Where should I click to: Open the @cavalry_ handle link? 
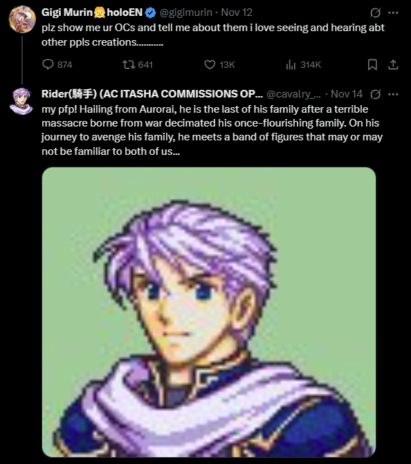coord(293,94)
